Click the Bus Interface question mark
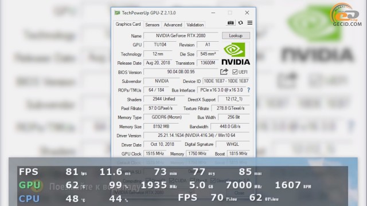The image size is (367, 206). tap(248, 90)
